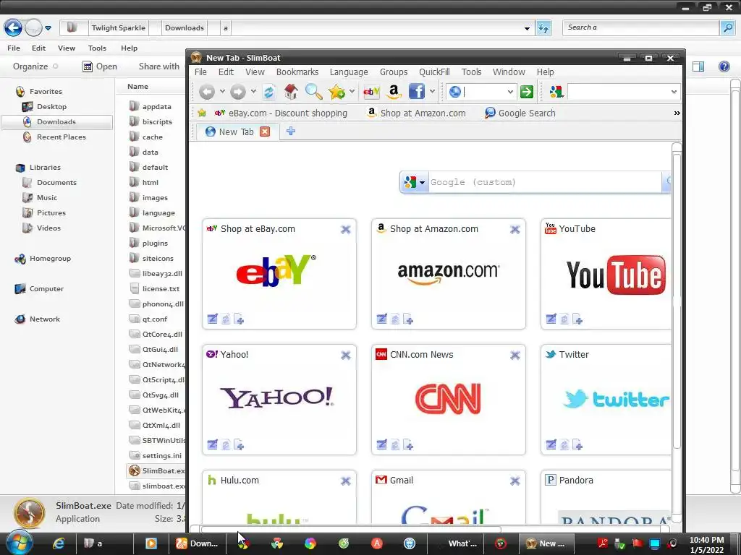Click the Windows Start orb
The width and height of the screenshot is (741, 555).
tap(19, 543)
